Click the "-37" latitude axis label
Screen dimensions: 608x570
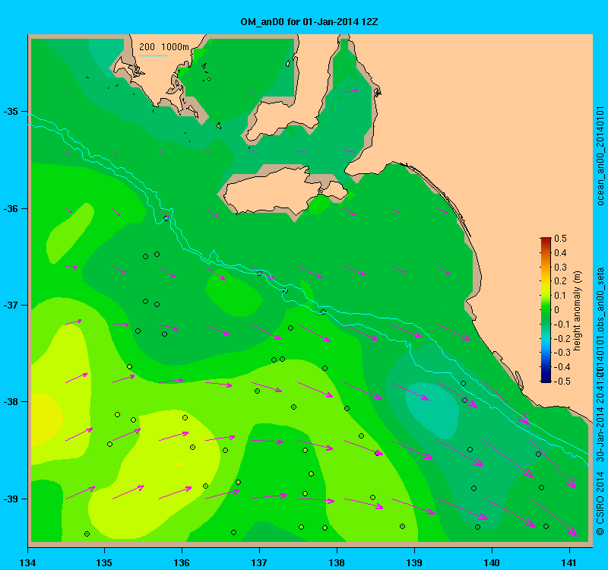(x=11, y=306)
